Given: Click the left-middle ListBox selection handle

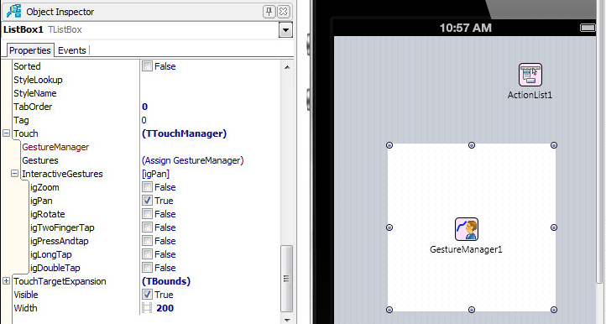Looking at the screenshot, I should [x=389, y=227].
